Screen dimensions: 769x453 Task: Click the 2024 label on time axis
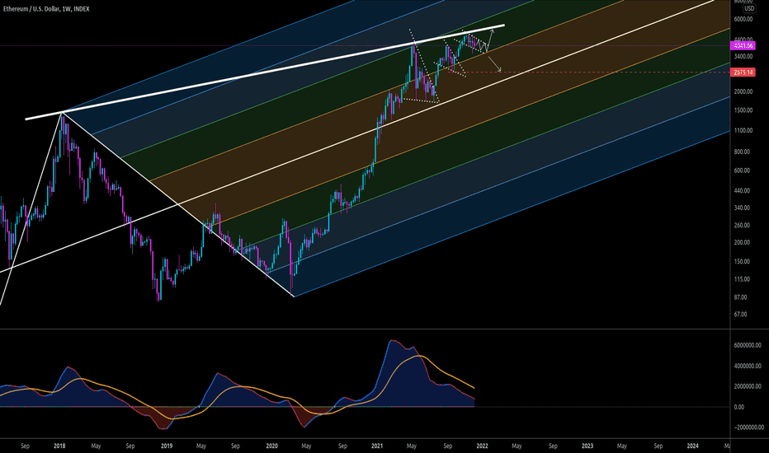[x=692, y=446]
